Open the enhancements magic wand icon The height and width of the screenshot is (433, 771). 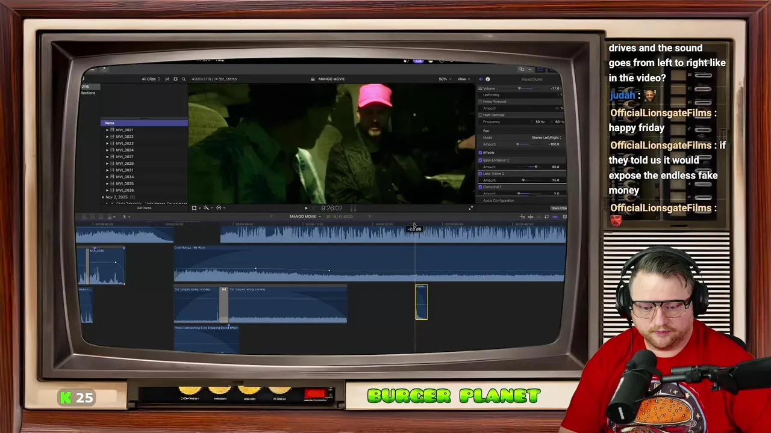pos(207,207)
